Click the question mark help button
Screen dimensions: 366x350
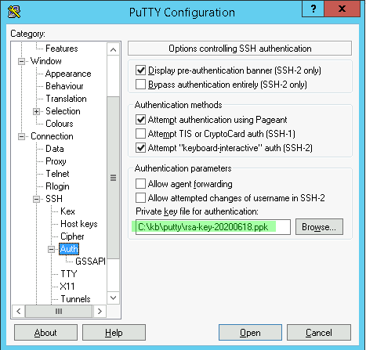pyautogui.click(x=313, y=9)
